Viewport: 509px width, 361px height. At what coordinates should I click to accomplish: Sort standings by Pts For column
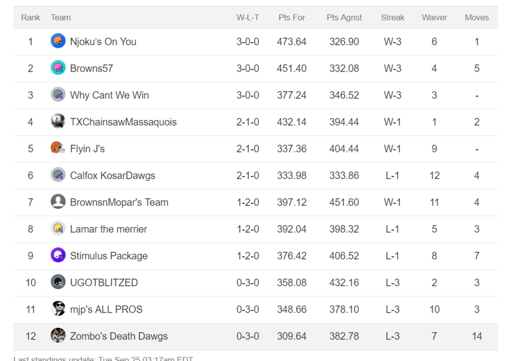click(292, 17)
